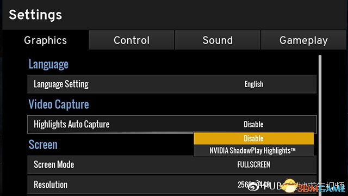Image resolution: width=348 pixels, height=196 pixels.
Task: Click the Highlights Auto Capture row label
Action: 71,125
